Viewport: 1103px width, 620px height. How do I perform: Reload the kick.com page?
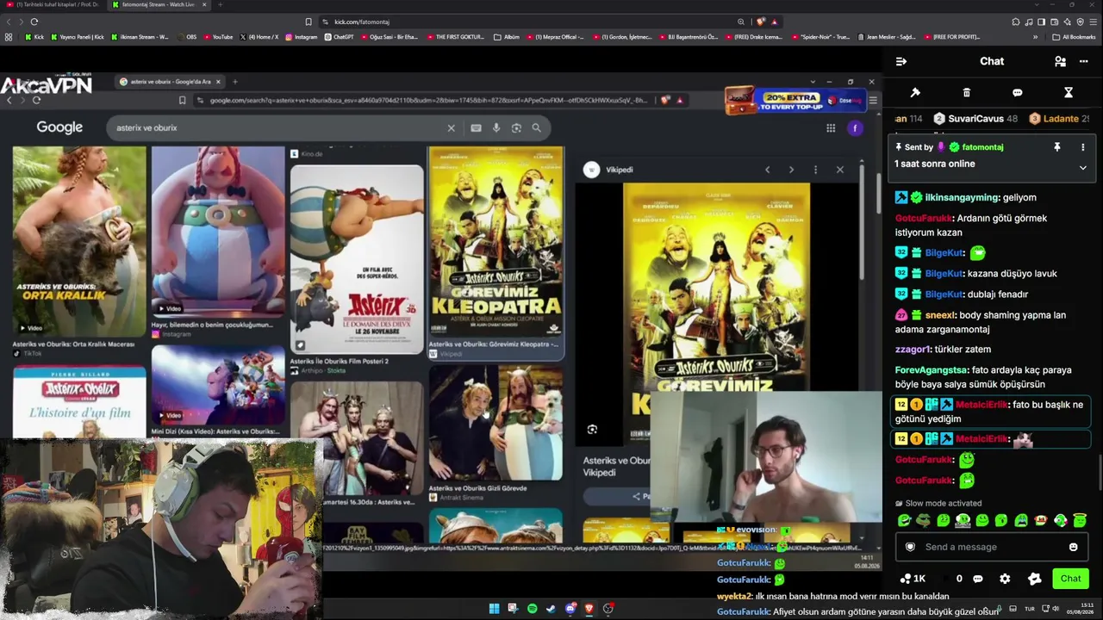pyautogui.click(x=34, y=22)
